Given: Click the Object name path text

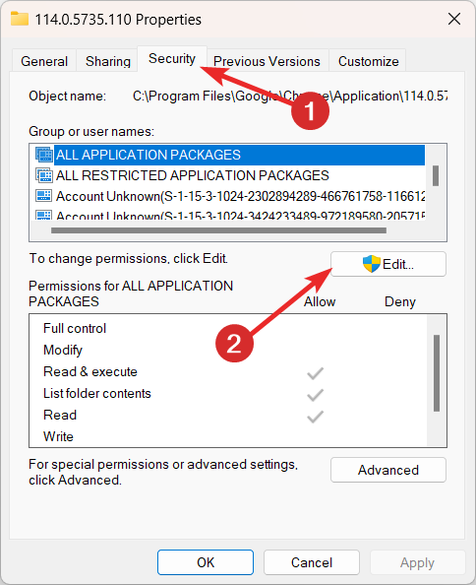Looking at the screenshot, I should tap(290, 97).
